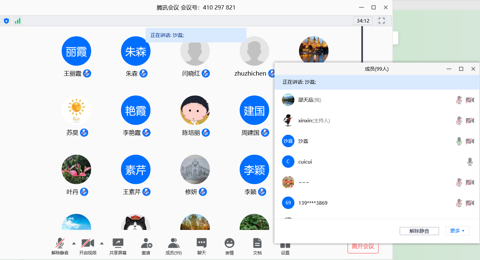This screenshot has width=480, height=260.
Task: Select 沙荔 in the members list
Action: click(x=303, y=141)
